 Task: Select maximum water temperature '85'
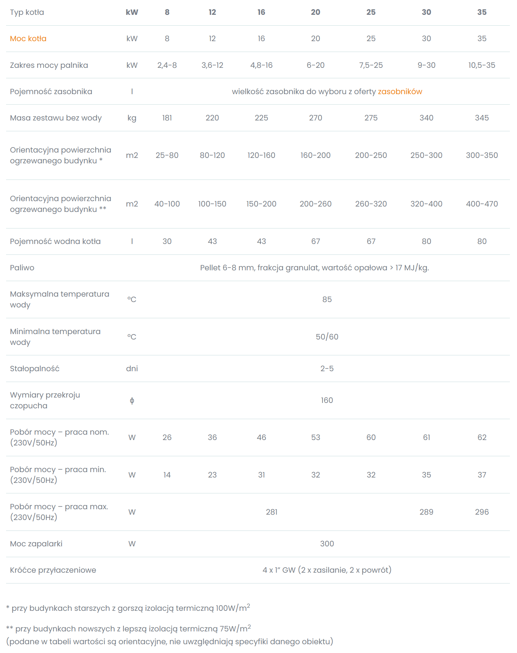pyautogui.click(x=327, y=299)
